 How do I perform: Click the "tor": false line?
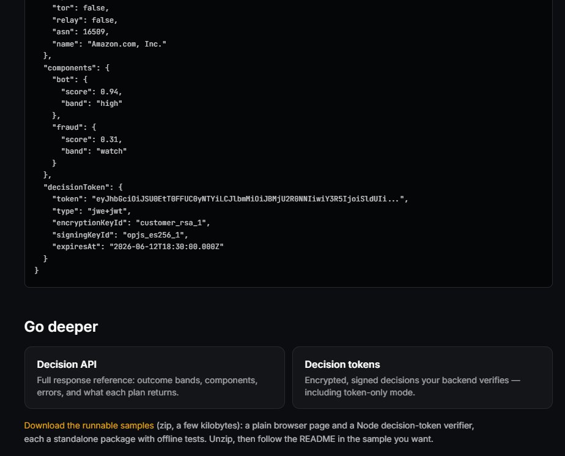81,8
